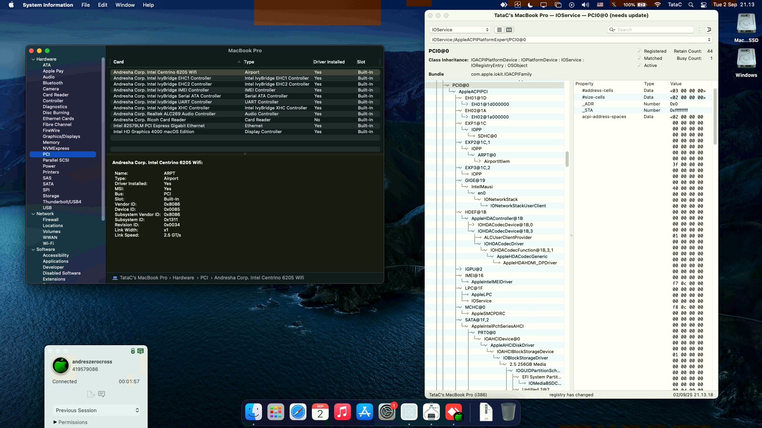Toggle the Registered checkbox
This screenshot has height=428, width=762.
[639, 51]
